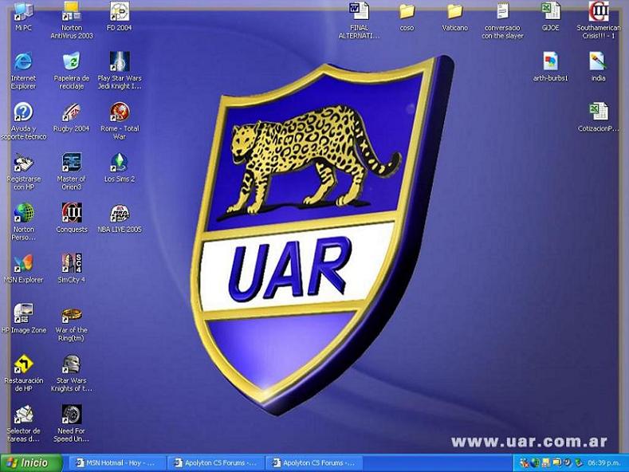Open Southamerican Crisis!!! - 1 file

click(599, 20)
